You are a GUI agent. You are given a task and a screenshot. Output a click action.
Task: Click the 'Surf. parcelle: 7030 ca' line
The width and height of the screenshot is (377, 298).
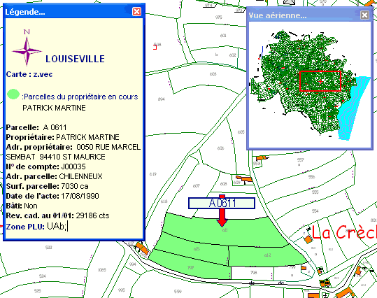pyautogui.click(x=47, y=186)
